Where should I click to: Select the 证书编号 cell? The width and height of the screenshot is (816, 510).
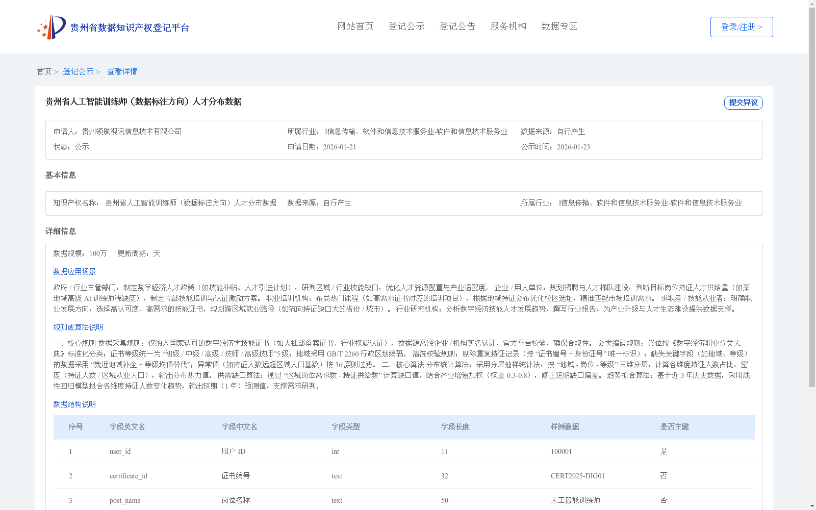[x=236, y=476]
